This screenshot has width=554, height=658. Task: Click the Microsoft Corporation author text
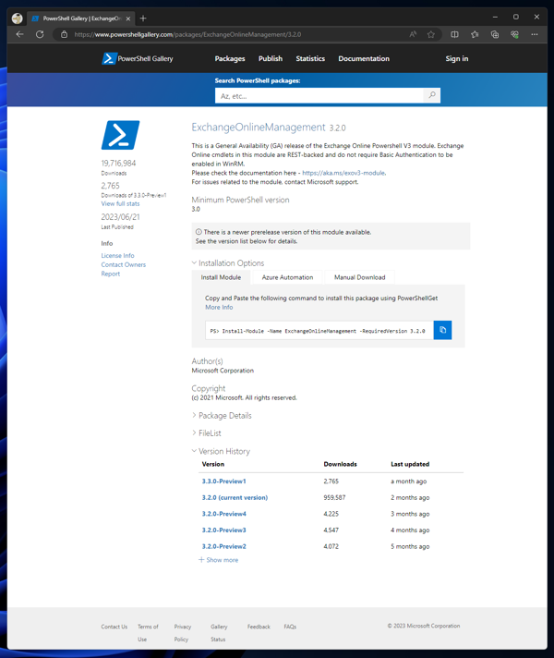coord(223,371)
